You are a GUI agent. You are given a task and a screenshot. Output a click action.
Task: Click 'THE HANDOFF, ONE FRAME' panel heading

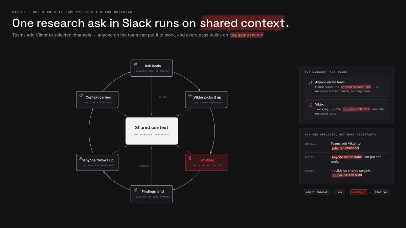(326, 72)
